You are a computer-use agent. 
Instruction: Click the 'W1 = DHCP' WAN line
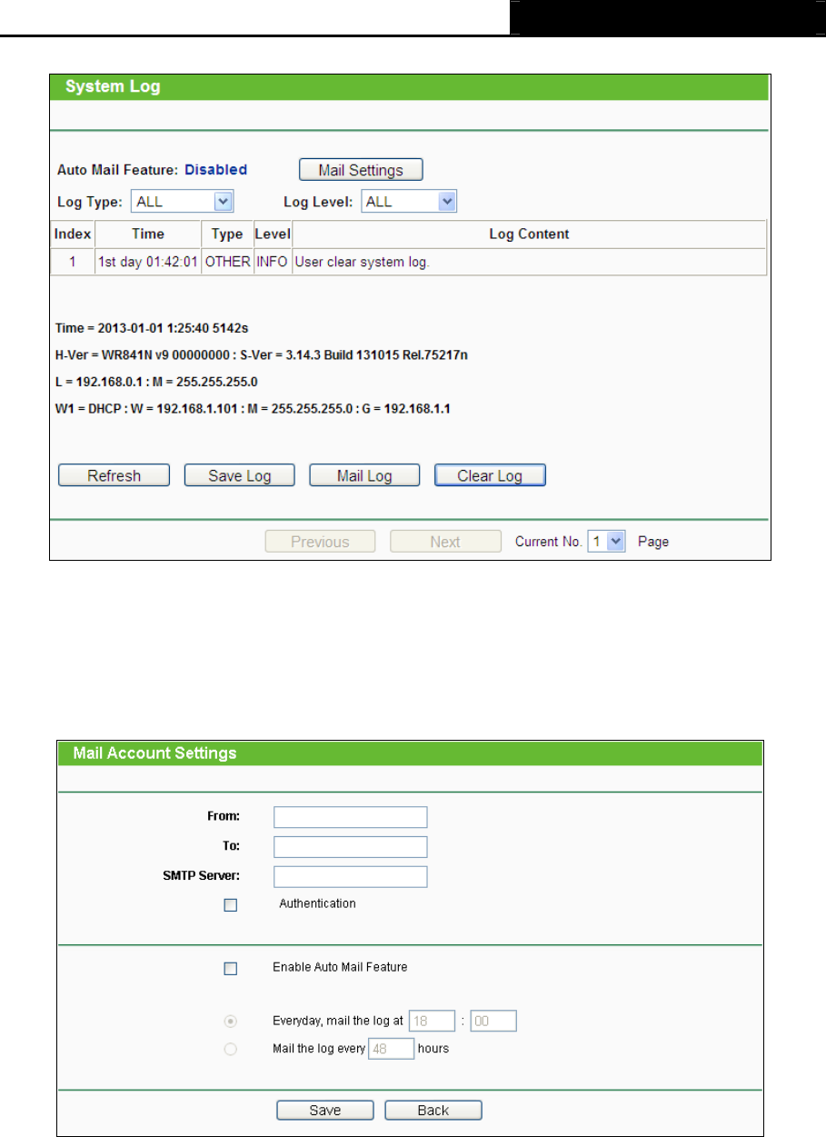254,410
